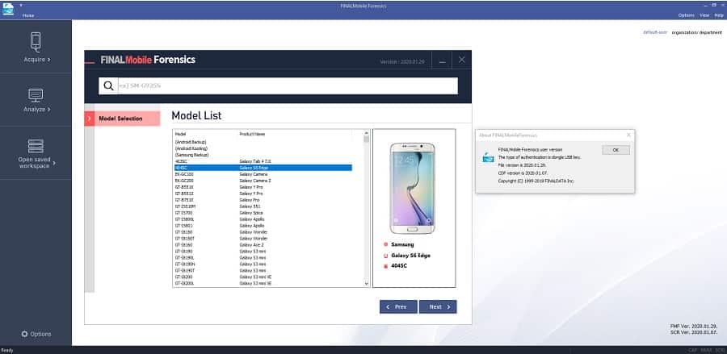Screen dimensions: 727x354
Task: Select the GT-I8200 Galaxy S3 mini VE row
Action: point(263,277)
